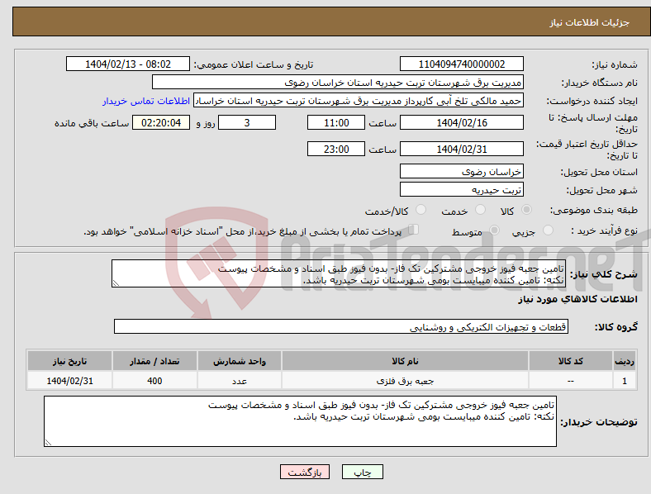Viewport: 651px width, 494px height.
Task: Click the واحد شمارش column header
Action: coord(240,361)
